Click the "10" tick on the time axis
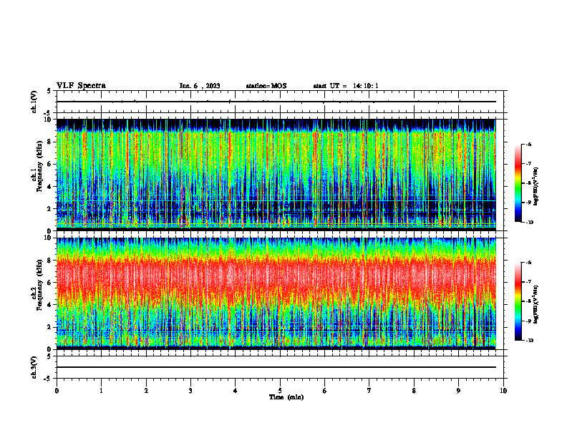The height and width of the screenshot is (438, 567). (503, 391)
